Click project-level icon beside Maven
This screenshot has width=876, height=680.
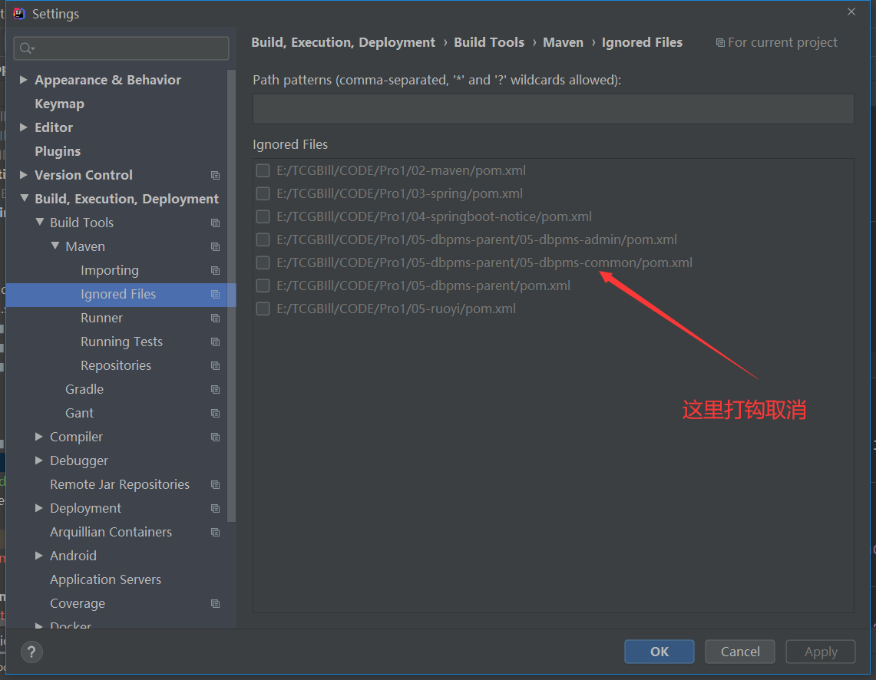(215, 247)
